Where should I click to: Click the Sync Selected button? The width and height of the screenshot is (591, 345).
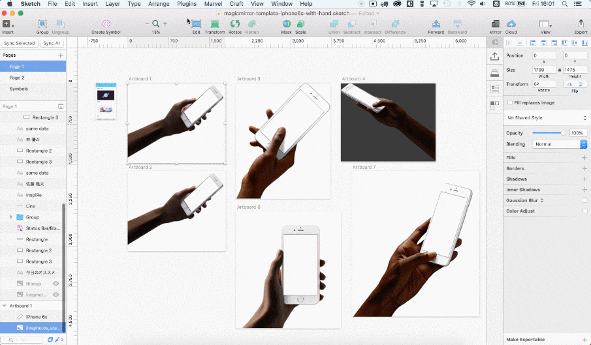tap(19, 43)
